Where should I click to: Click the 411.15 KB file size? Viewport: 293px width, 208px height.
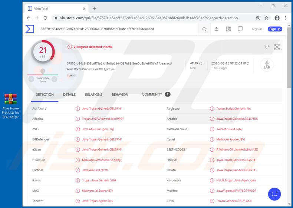point(196,63)
